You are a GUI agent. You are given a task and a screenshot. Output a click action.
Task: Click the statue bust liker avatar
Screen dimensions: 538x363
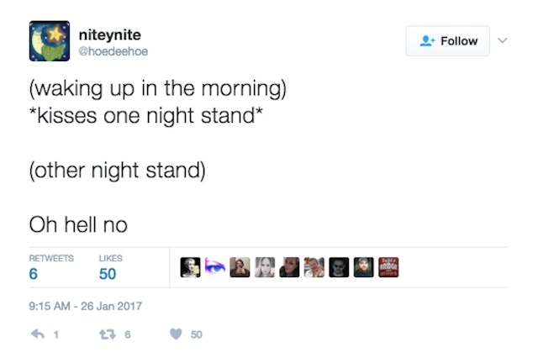pos(190,268)
